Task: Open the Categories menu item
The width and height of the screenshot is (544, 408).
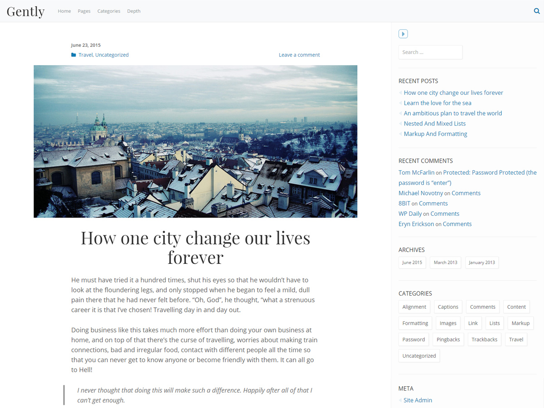Action: click(109, 11)
